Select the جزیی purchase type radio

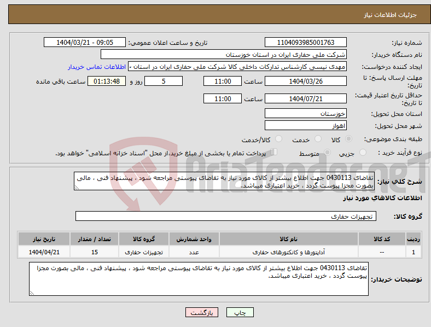click(363, 153)
